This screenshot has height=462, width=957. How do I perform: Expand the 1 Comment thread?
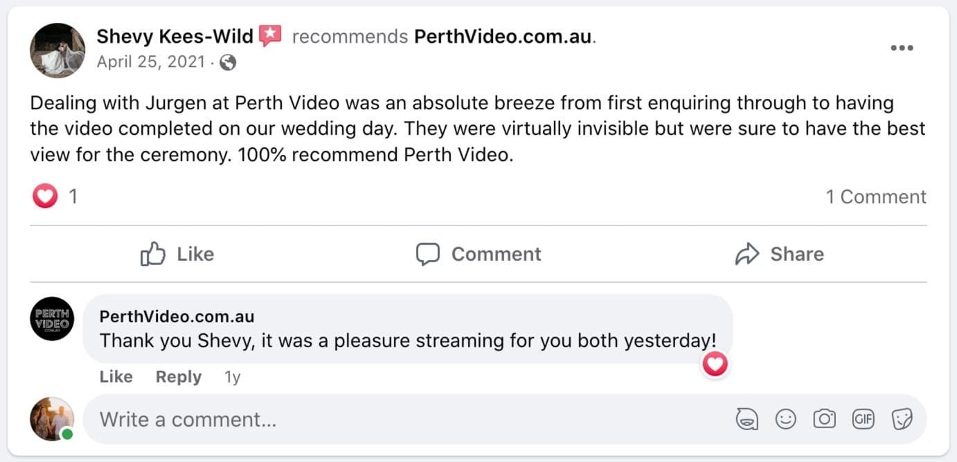click(x=875, y=197)
